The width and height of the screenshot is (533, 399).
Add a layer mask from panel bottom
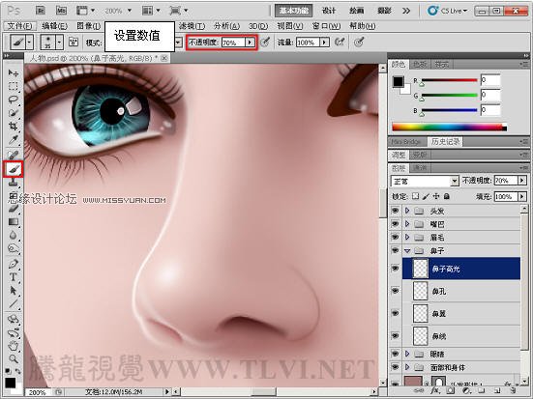coord(451,390)
